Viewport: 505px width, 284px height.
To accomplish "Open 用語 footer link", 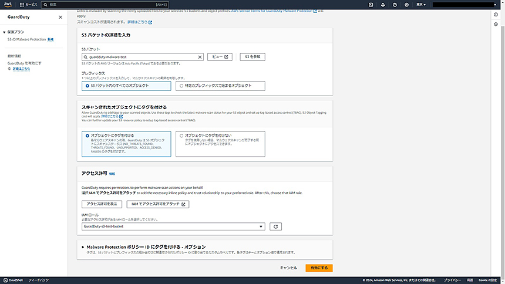I will (470, 280).
